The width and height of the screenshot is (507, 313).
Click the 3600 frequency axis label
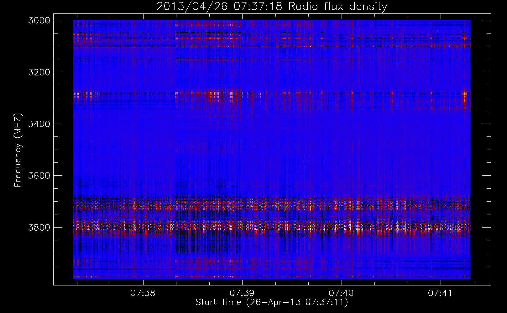[39, 176]
